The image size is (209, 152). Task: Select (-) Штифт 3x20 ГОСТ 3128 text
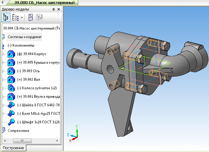(38, 122)
